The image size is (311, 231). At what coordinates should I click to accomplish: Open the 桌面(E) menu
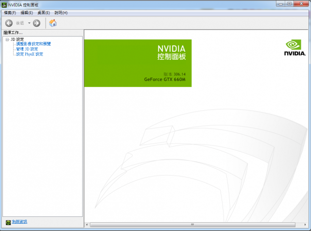44,13
